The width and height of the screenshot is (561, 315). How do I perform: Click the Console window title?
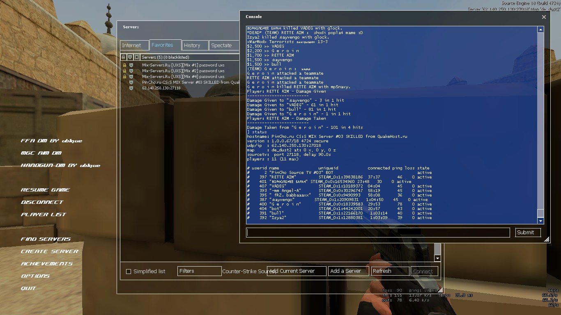253,17
